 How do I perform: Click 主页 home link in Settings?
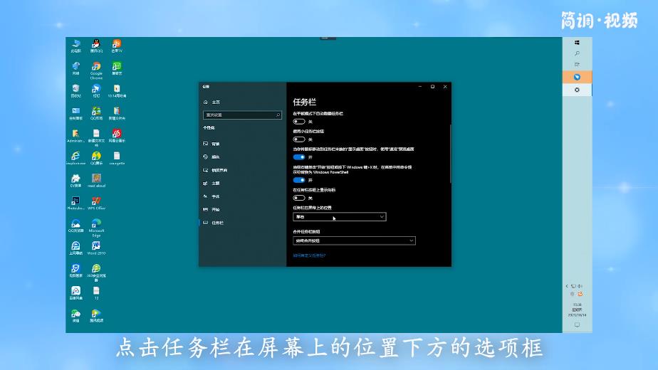coord(215,102)
